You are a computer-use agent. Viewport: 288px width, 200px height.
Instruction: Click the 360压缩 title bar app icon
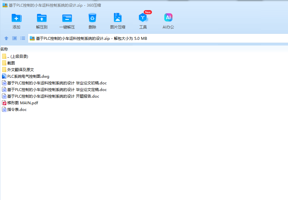point(5,5)
